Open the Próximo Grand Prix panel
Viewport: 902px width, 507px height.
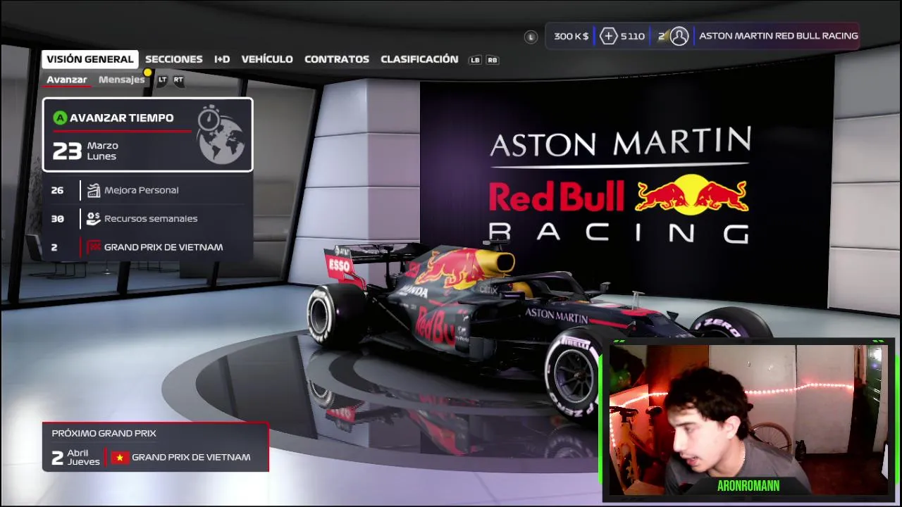[156, 447]
